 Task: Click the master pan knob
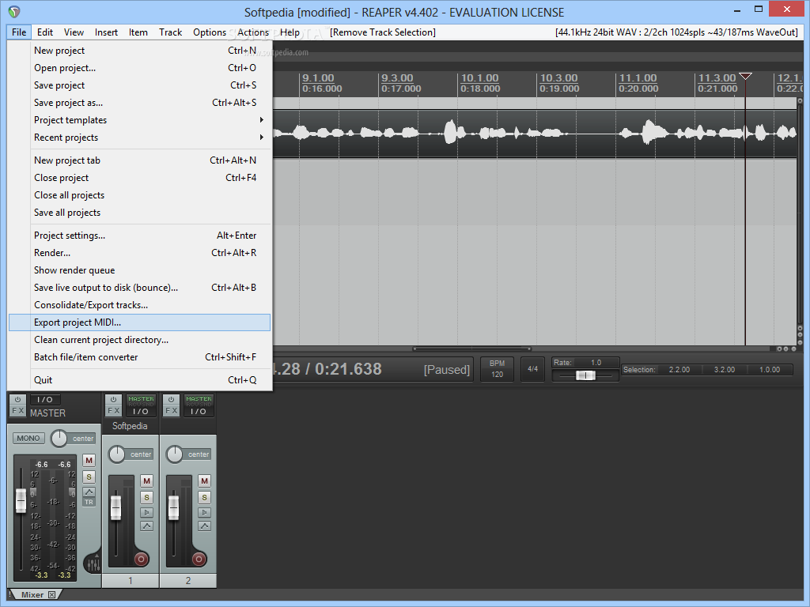pyautogui.click(x=59, y=438)
